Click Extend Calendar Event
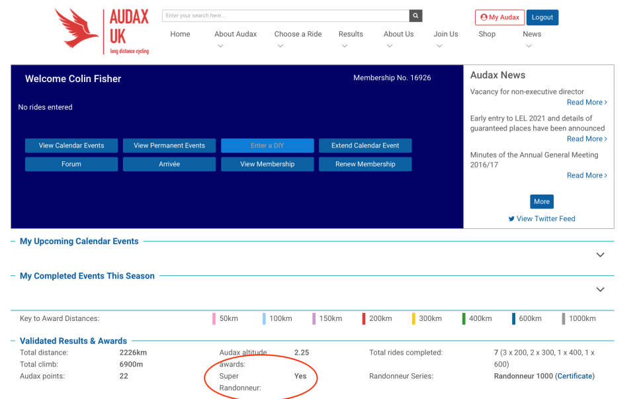Viewport: 641px width, 399px height. point(365,145)
